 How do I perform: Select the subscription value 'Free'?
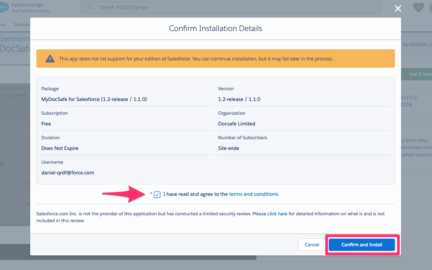[46, 124]
